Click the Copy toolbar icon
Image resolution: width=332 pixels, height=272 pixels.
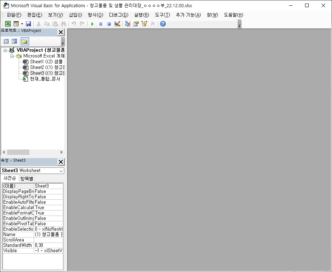click(47, 24)
